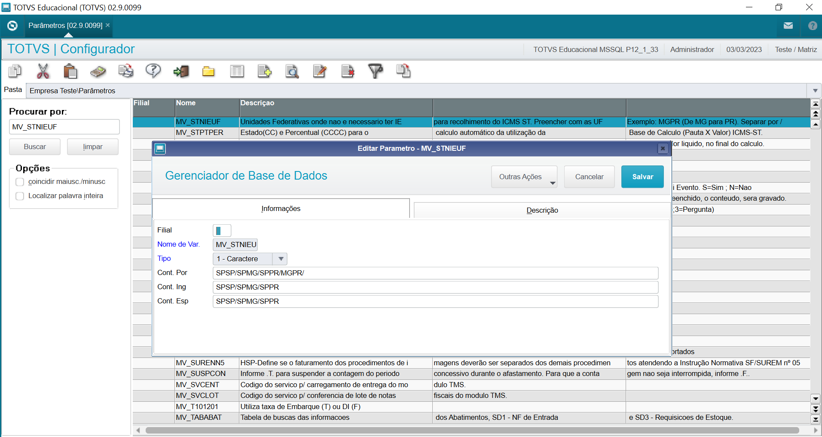Click the limpar button

93,147
